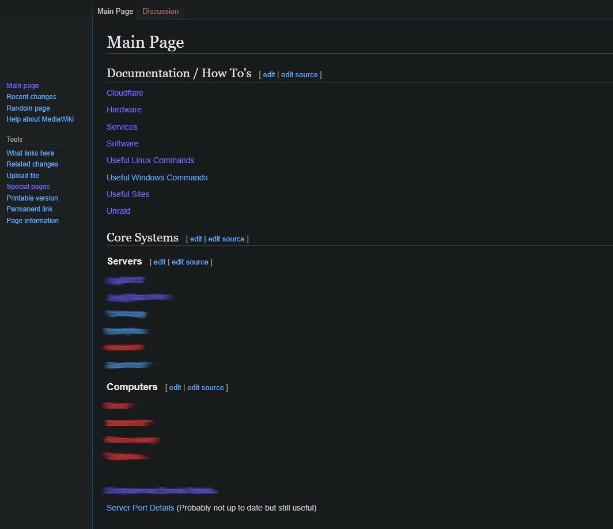Click edit next to Servers heading

coord(160,262)
